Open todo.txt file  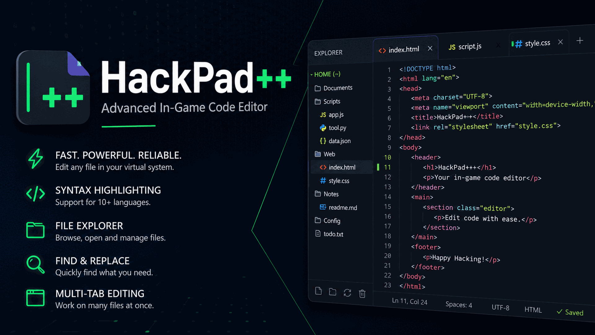[x=329, y=234]
